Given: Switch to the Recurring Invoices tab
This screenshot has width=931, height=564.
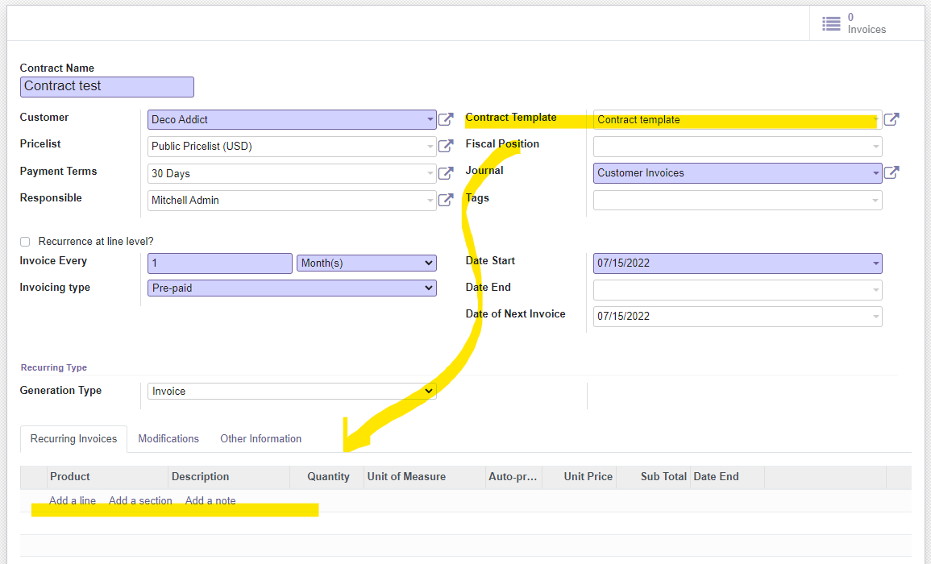Looking at the screenshot, I should (x=73, y=439).
